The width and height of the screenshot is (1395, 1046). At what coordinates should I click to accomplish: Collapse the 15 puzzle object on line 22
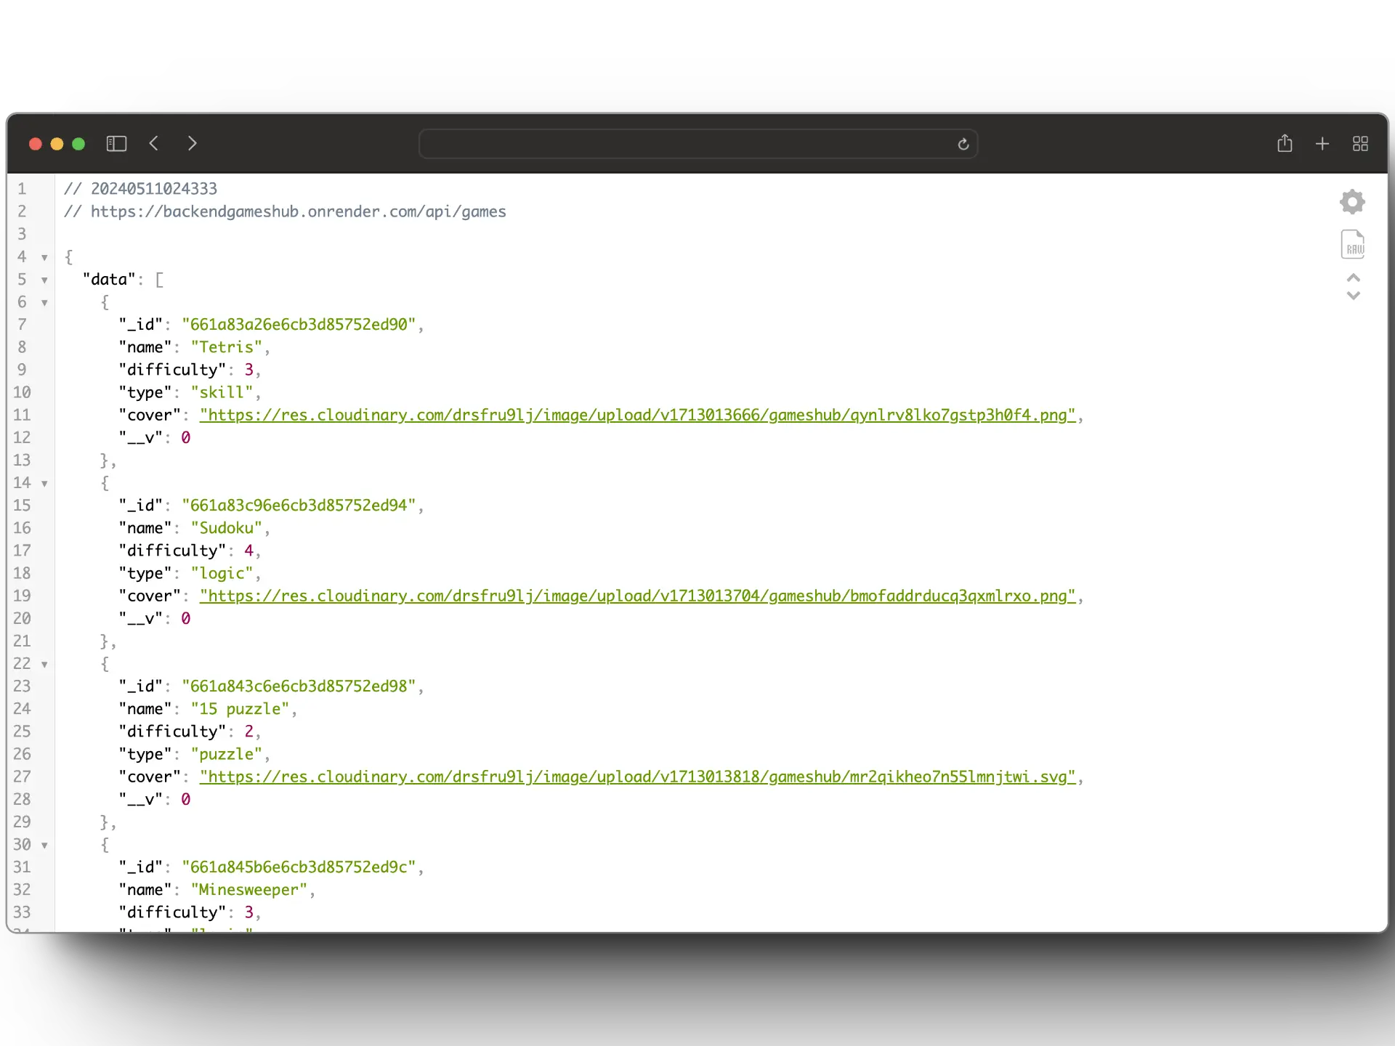pyautogui.click(x=44, y=663)
